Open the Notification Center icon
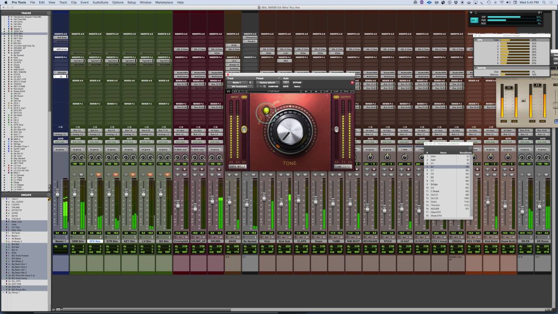Screen dimensions: 558x314 point(552,3)
